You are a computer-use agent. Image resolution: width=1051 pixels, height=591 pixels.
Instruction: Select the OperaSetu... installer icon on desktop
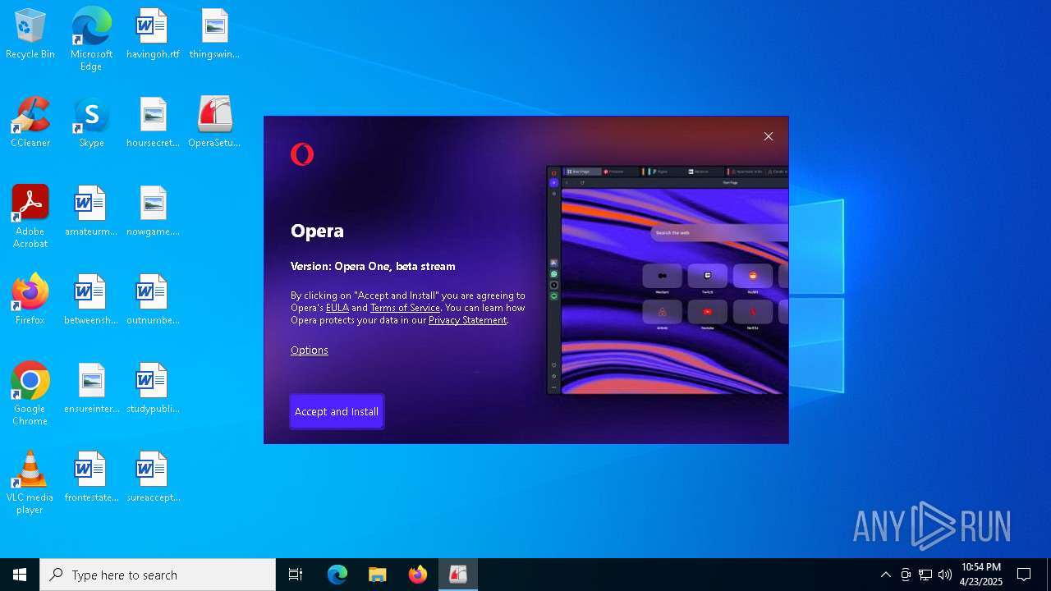(x=214, y=123)
